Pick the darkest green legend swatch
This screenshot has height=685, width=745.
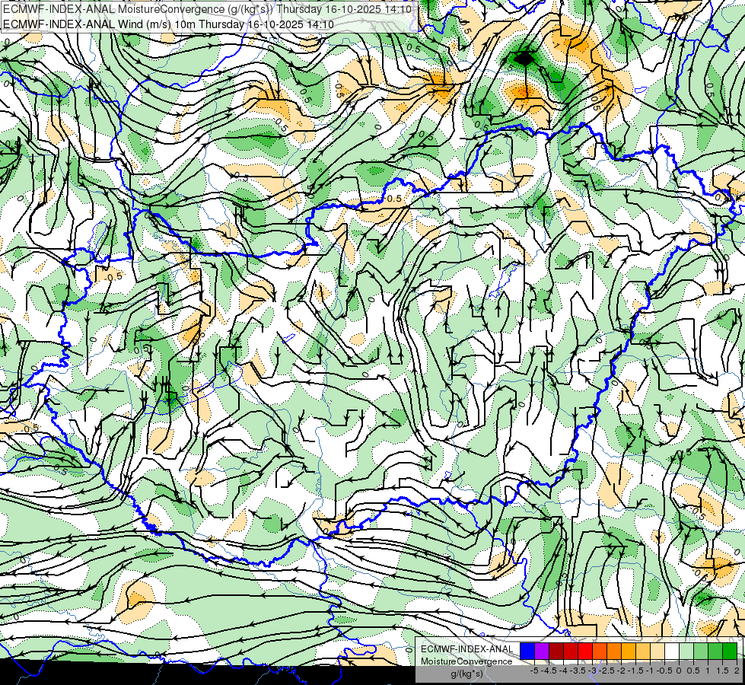[730, 651]
